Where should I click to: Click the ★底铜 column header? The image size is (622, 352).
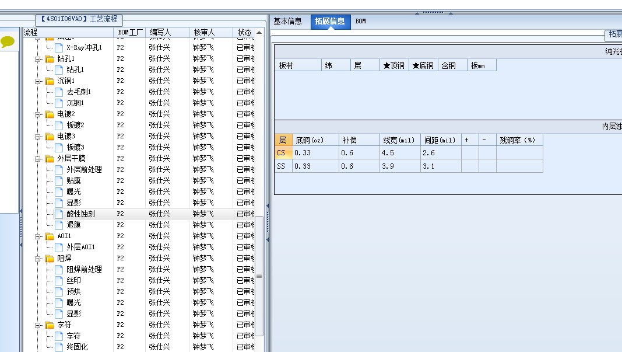pyautogui.click(x=423, y=65)
